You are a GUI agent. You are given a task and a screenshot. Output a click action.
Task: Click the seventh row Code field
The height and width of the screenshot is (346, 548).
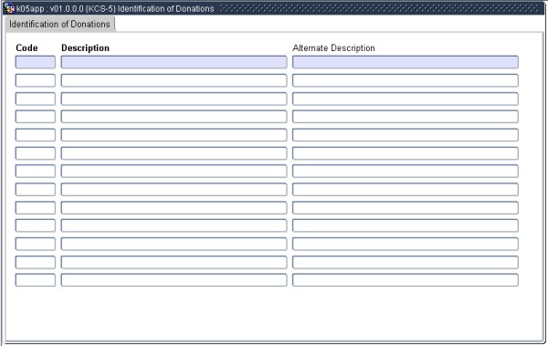click(36, 172)
